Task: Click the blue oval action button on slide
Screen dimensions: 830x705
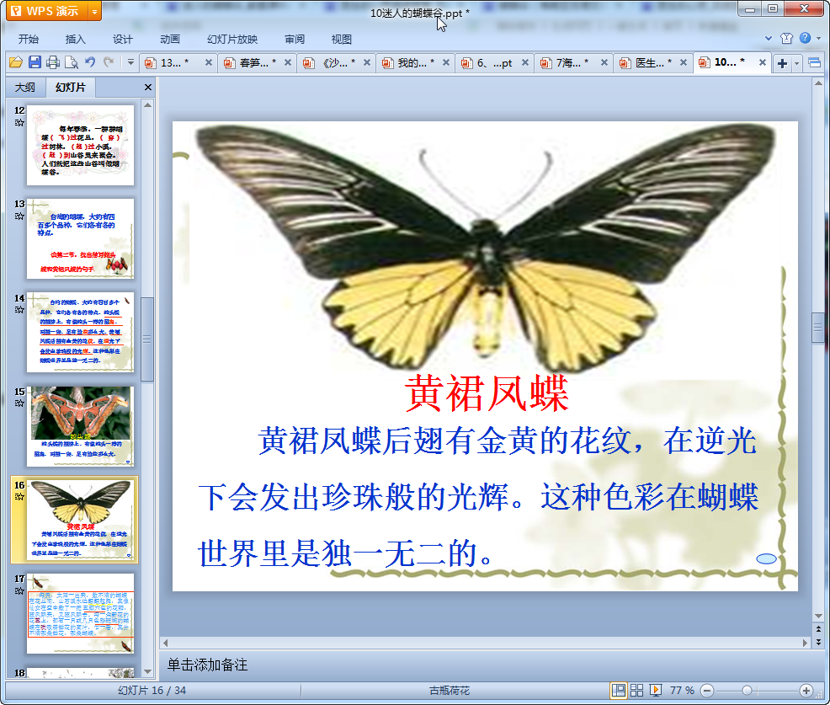Action: [x=767, y=558]
